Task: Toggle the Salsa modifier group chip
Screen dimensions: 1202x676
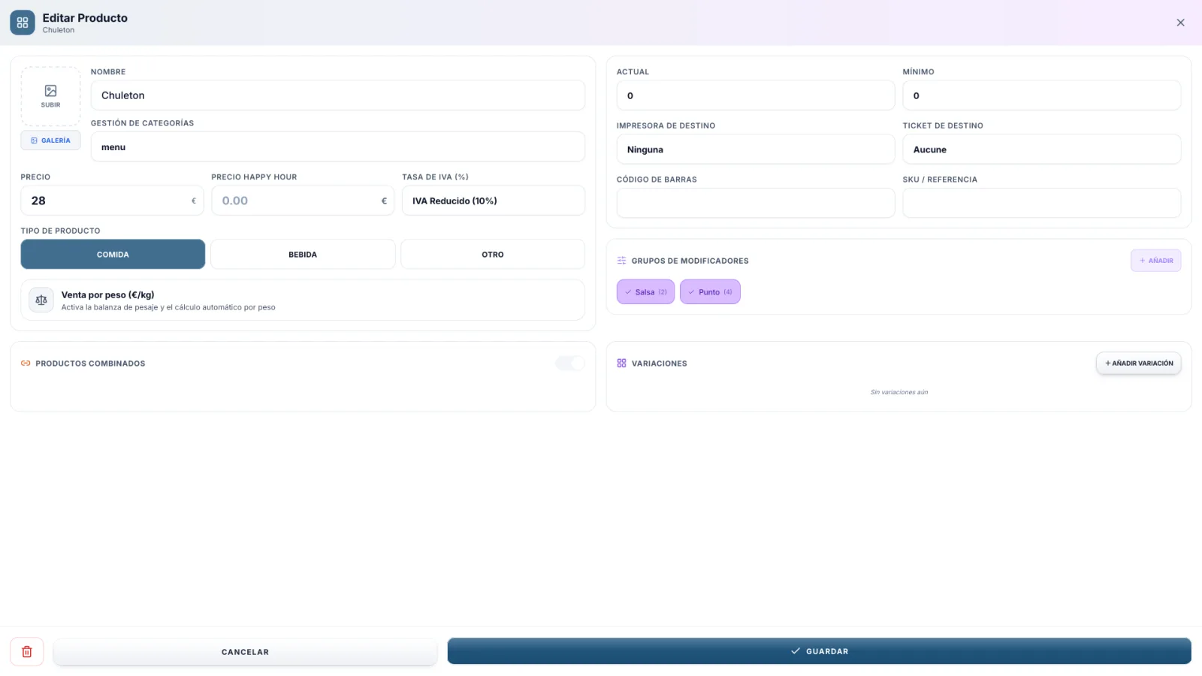Action: (645, 292)
